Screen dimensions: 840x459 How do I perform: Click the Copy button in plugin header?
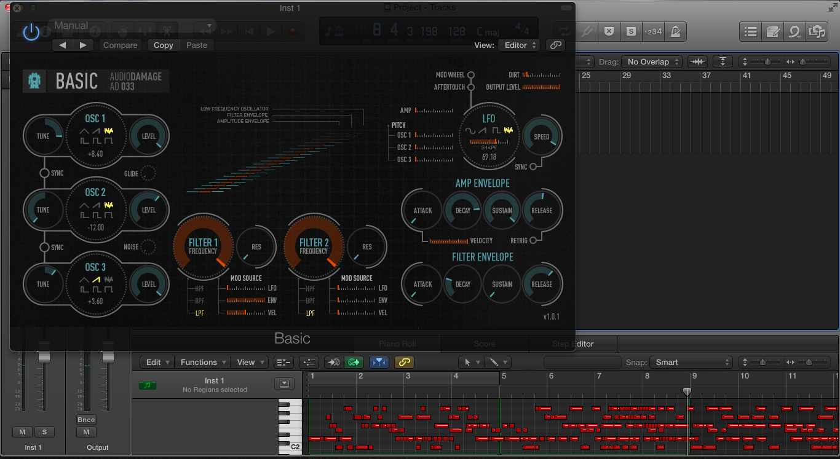tap(163, 45)
